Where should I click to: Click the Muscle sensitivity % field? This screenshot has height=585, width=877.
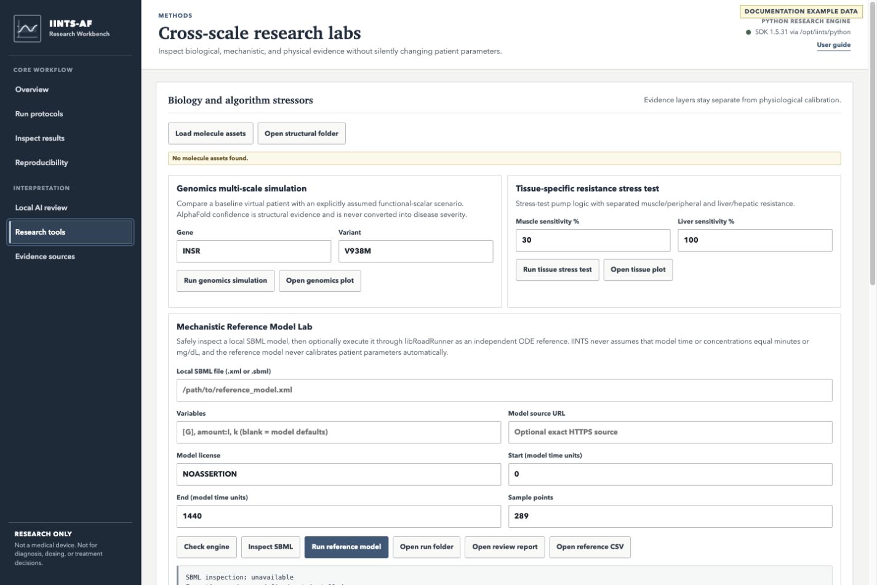tap(593, 240)
